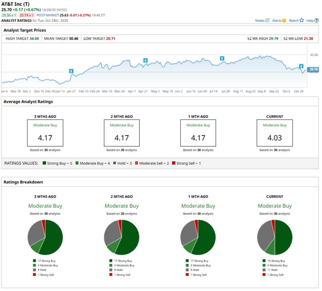
Task: Click the earnings marker near Apr 21
Action: (x=145, y=60)
